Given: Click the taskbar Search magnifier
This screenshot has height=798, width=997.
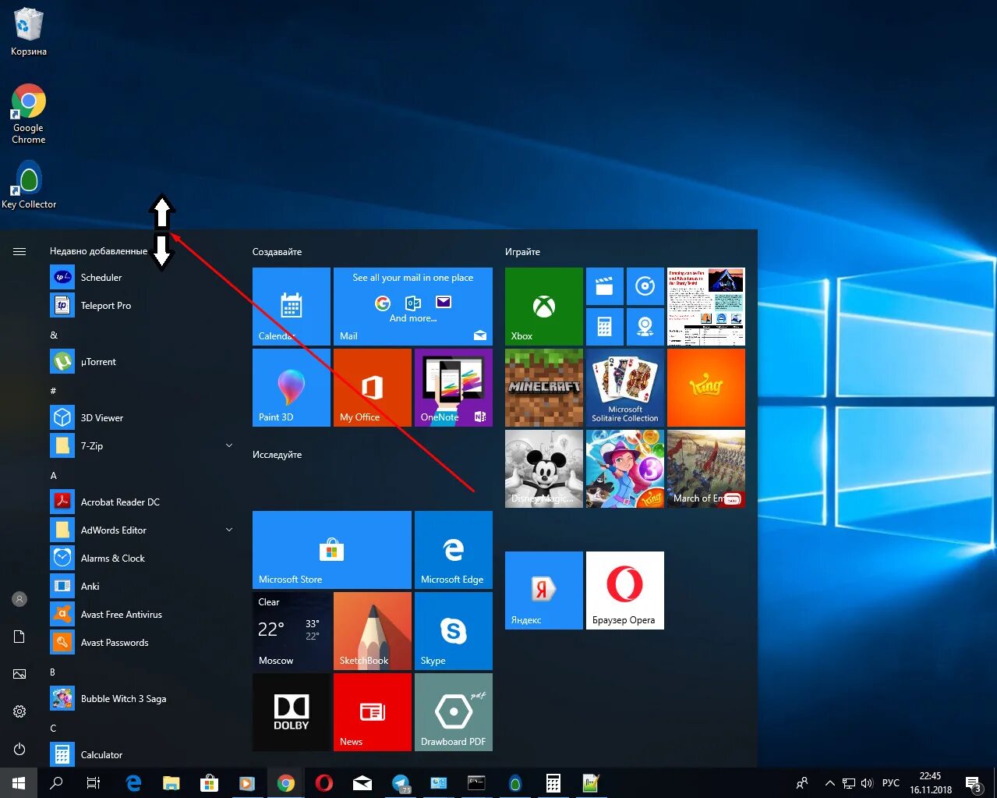Looking at the screenshot, I should click(56, 783).
